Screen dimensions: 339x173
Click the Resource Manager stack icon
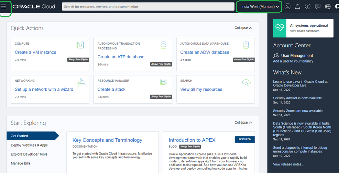click(163, 82)
